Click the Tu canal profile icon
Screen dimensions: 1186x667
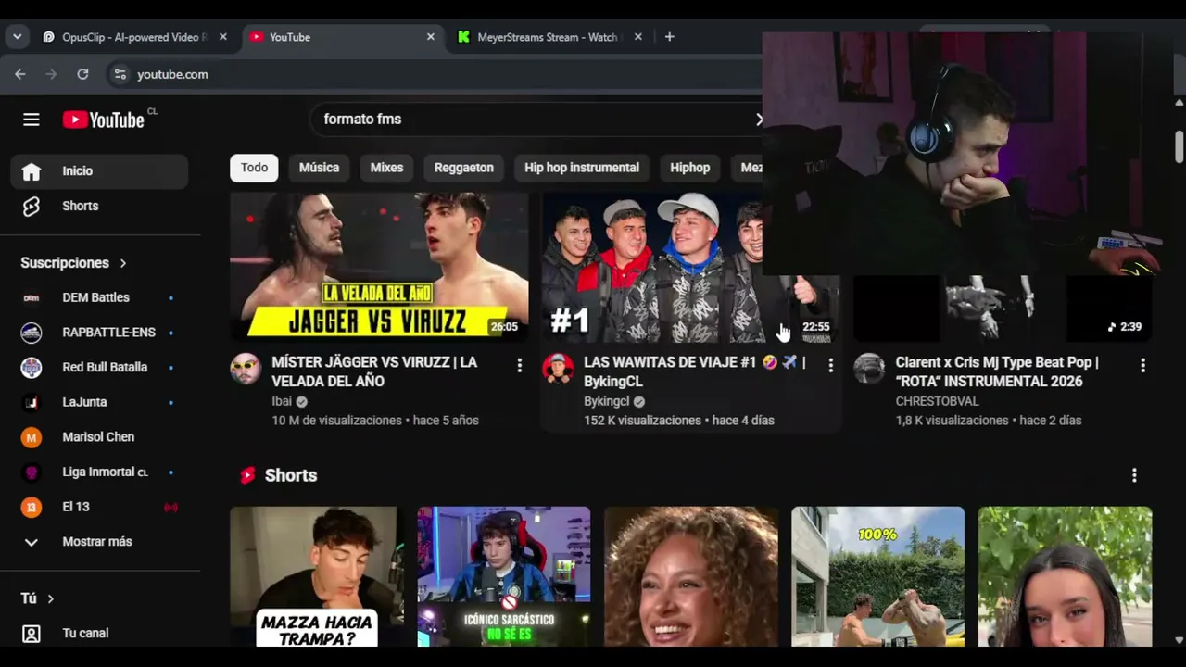pyautogui.click(x=32, y=634)
